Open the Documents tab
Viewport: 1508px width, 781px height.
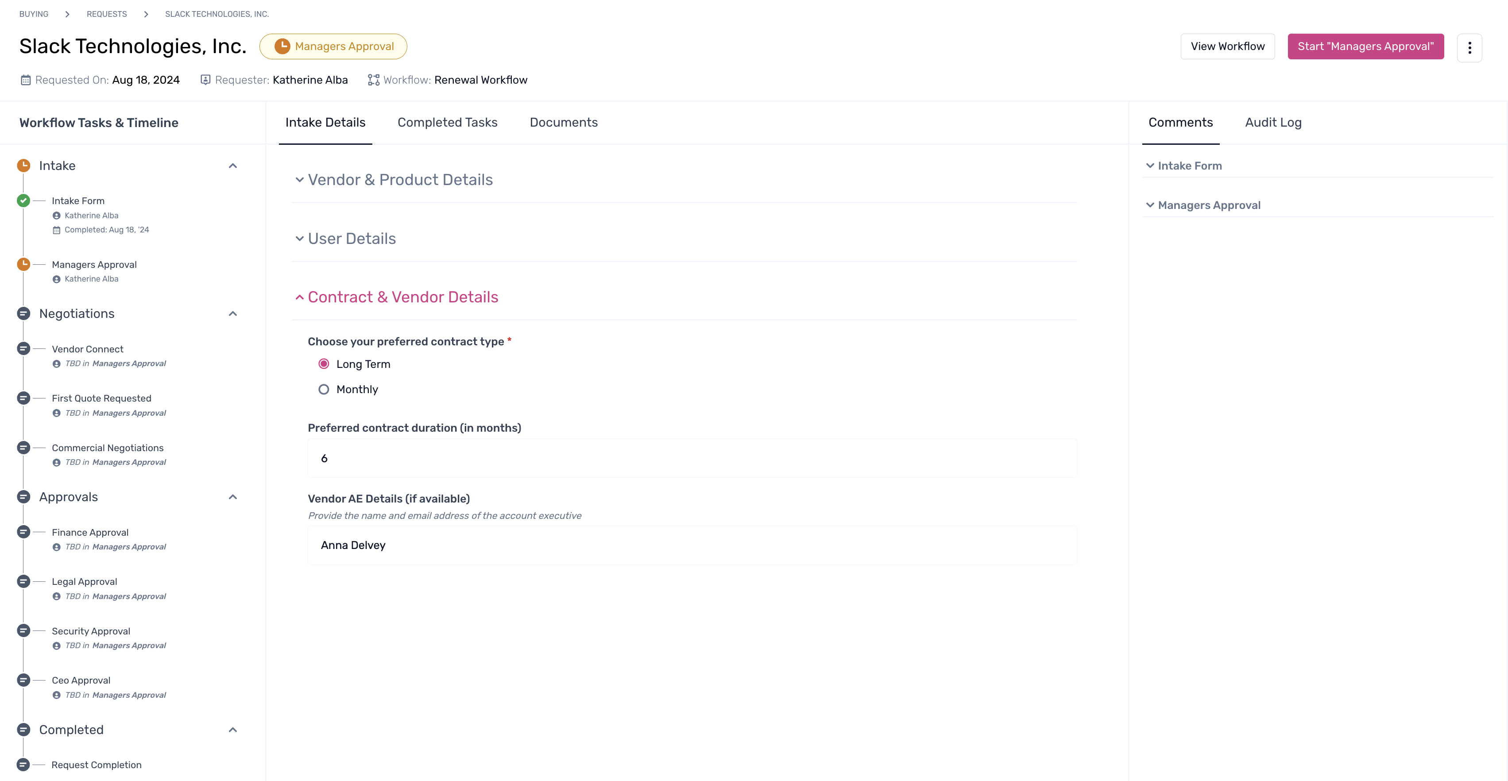click(564, 122)
